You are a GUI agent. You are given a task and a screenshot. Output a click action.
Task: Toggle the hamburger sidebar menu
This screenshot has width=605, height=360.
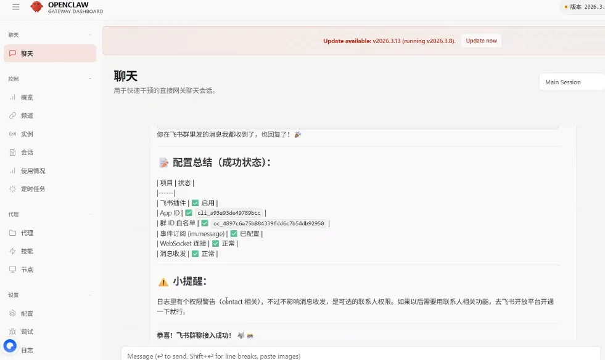16,7
